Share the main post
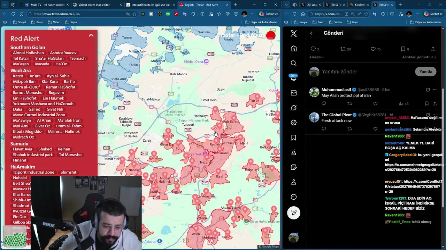446x250 pixels. (433, 49)
